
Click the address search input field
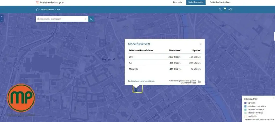(60, 19)
